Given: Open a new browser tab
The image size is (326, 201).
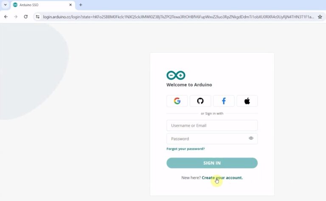Looking at the screenshot, I should tap(81, 5).
